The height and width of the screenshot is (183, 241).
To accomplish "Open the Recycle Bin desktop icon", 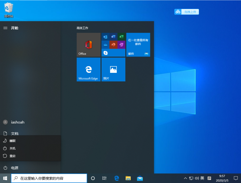I will (9, 10).
